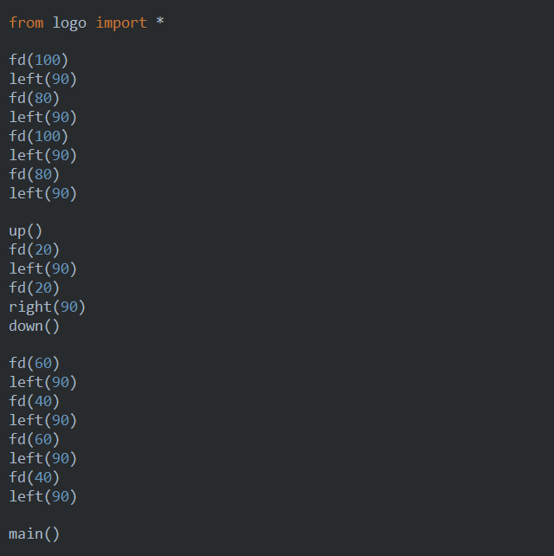Place cursor on the 'up()' line

pos(25,231)
